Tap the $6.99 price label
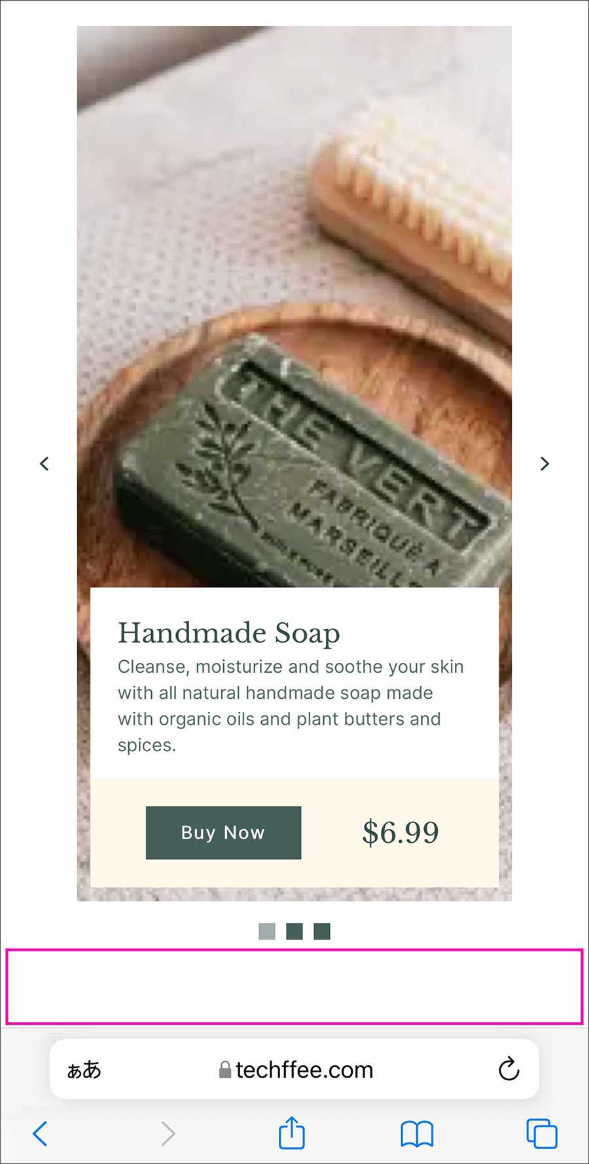Viewport: 589px width, 1164px height. (401, 832)
